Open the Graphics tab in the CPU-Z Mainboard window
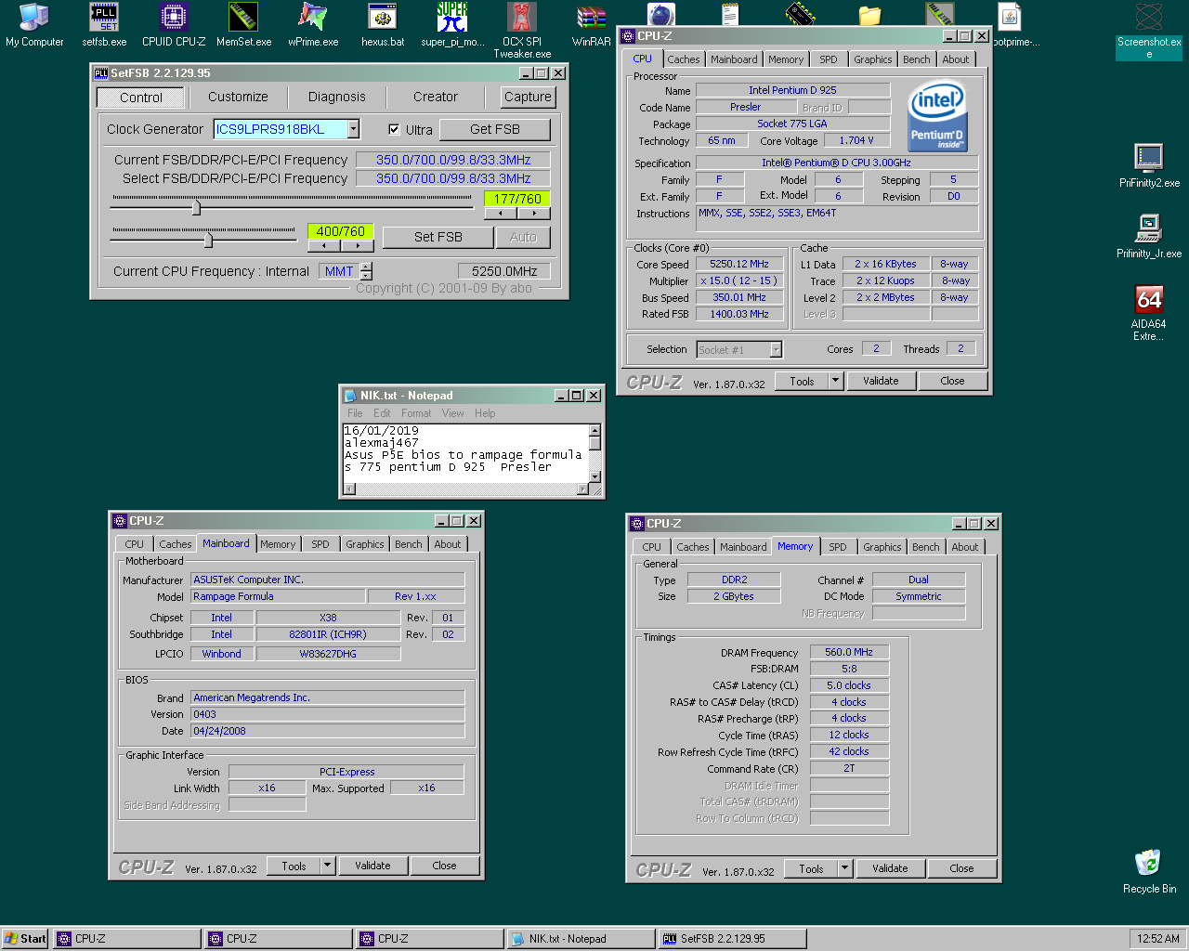 365,544
